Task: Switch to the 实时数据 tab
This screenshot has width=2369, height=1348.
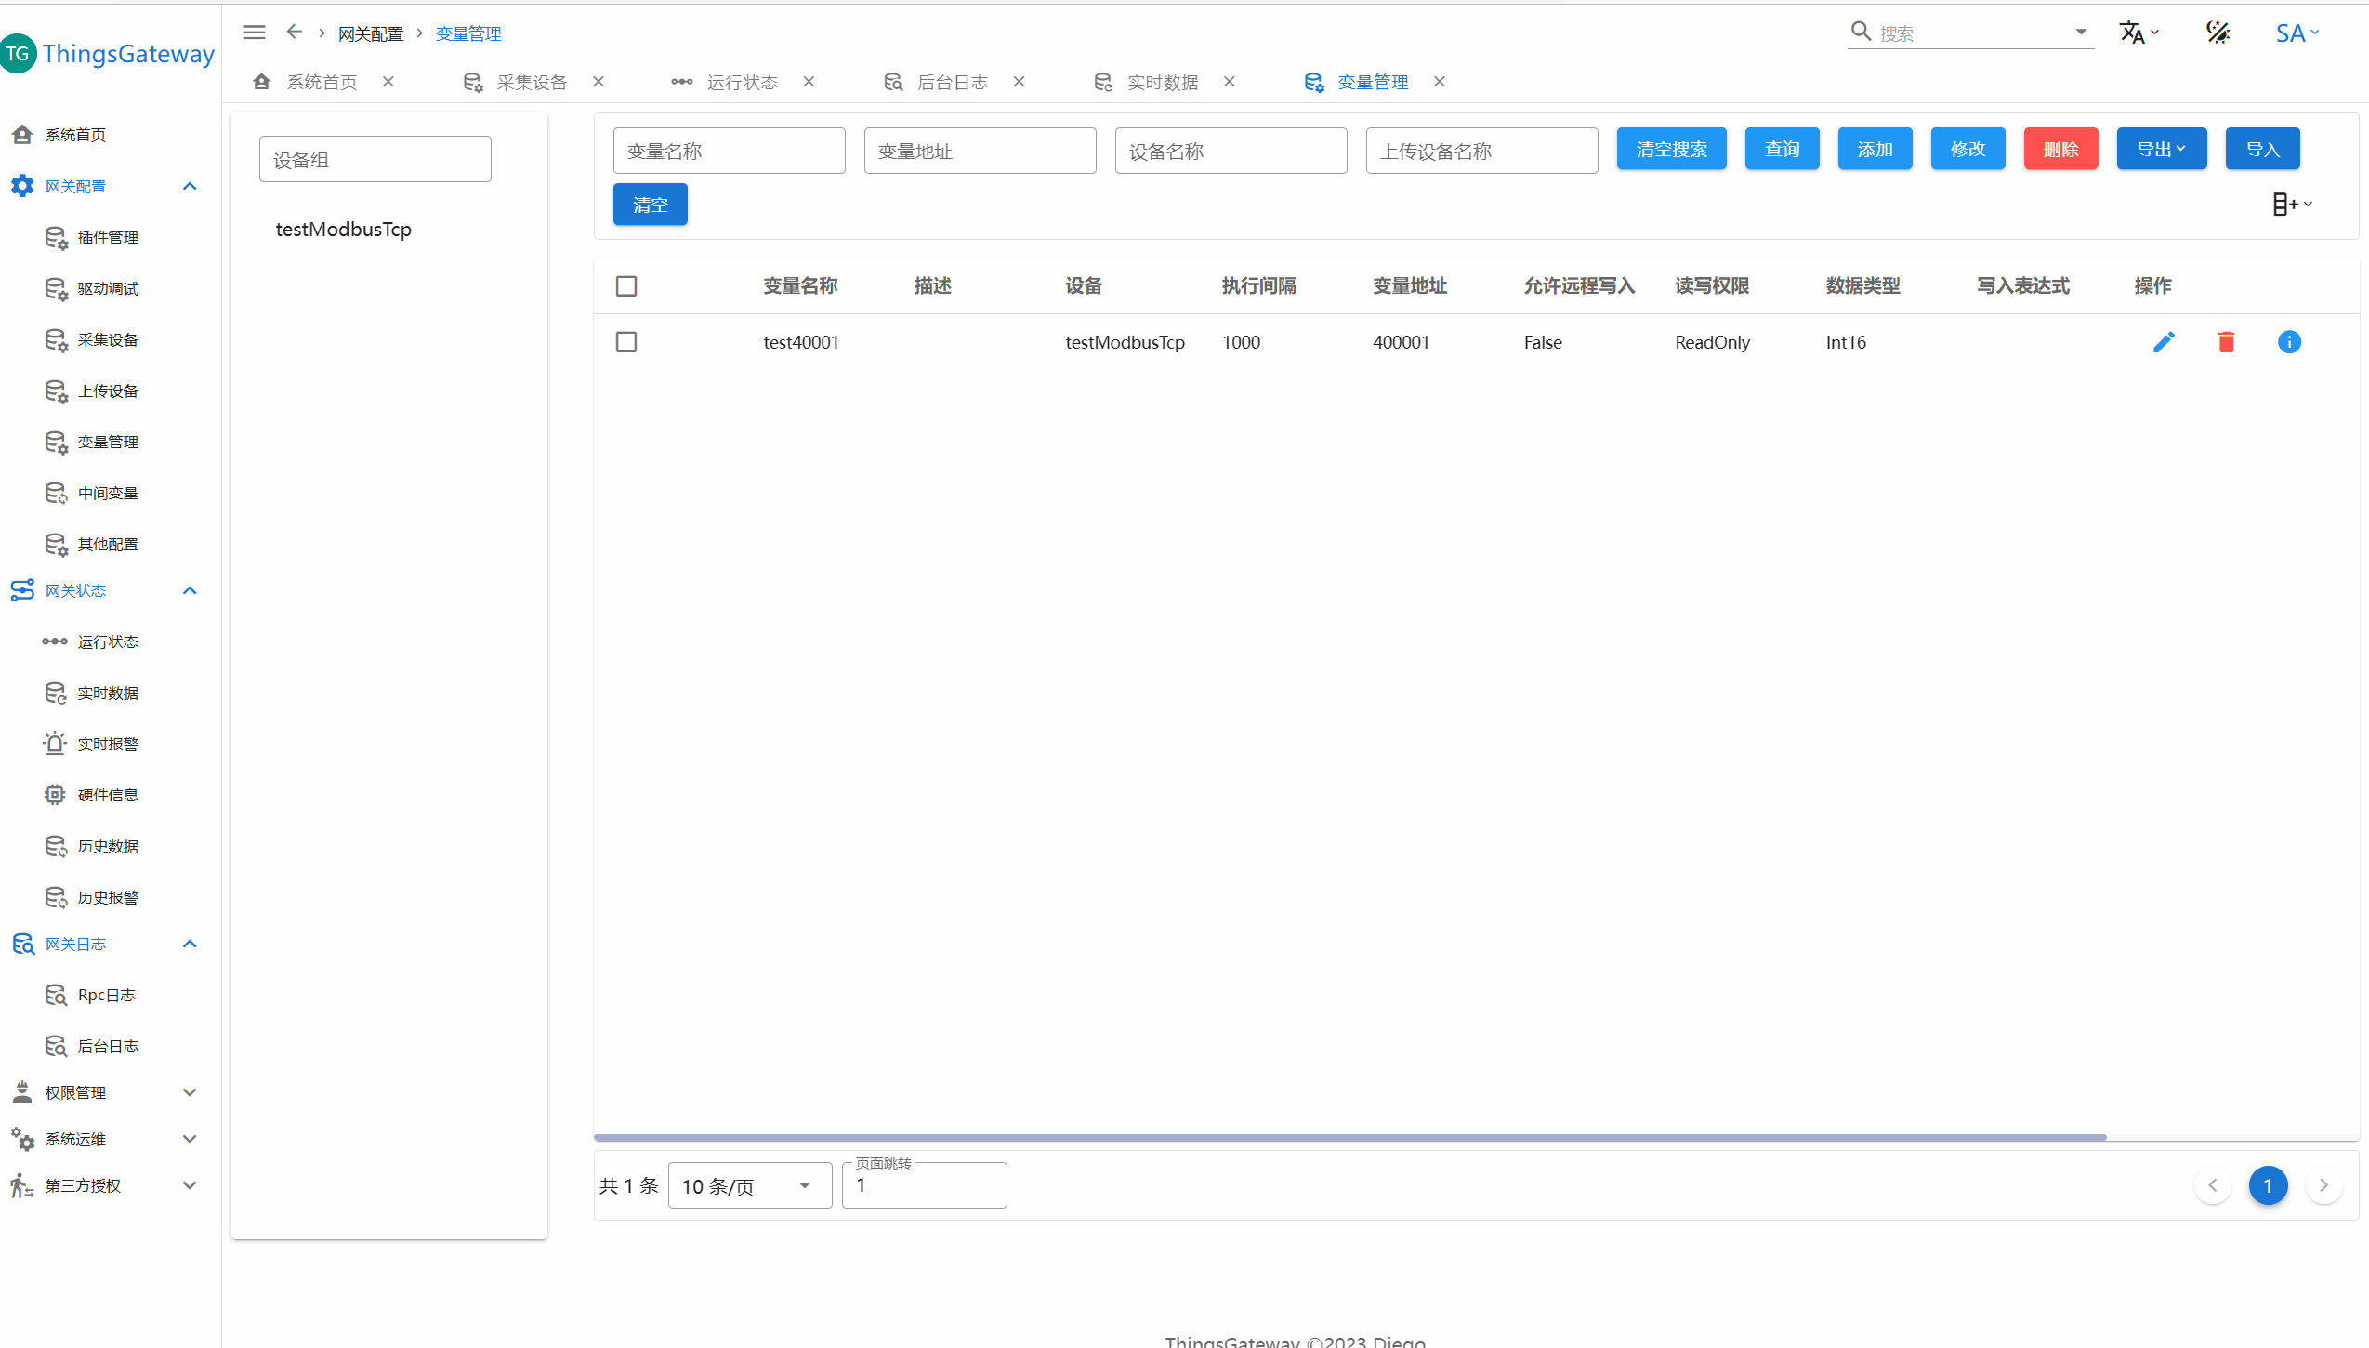Action: [1162, 82]
